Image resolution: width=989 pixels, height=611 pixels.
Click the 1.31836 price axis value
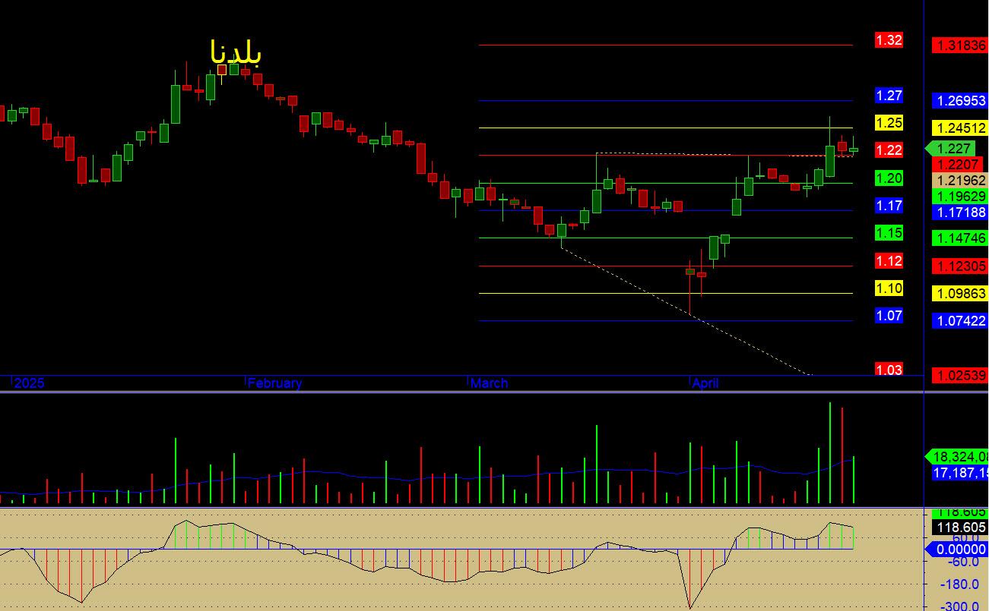click(960, 46)
